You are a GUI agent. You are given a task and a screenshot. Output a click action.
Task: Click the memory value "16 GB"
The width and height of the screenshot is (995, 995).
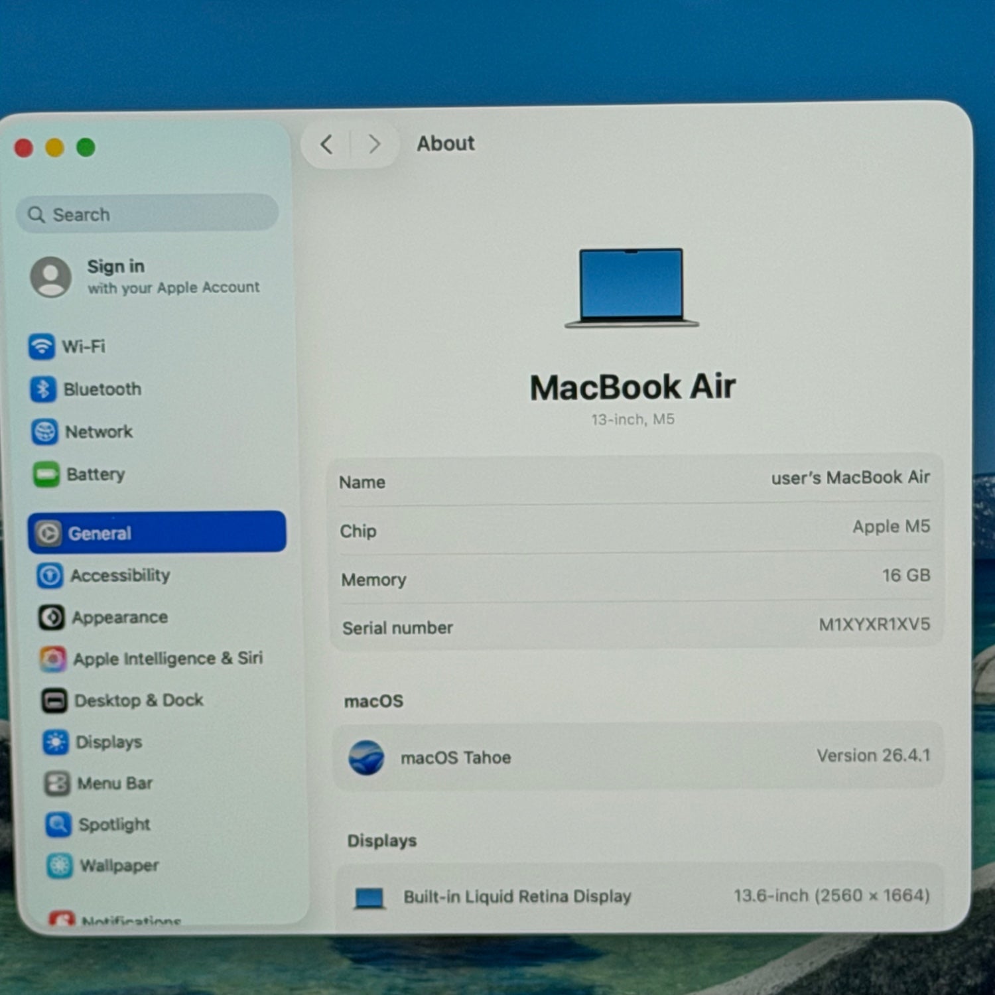(x=906, y=575)
